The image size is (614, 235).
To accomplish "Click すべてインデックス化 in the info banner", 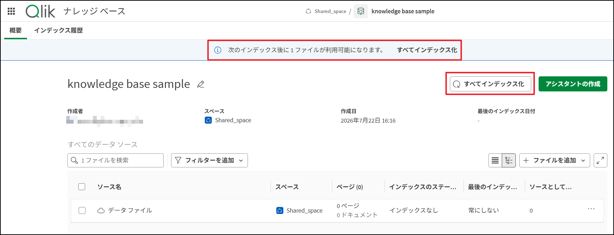I will (x=427, y=50).
